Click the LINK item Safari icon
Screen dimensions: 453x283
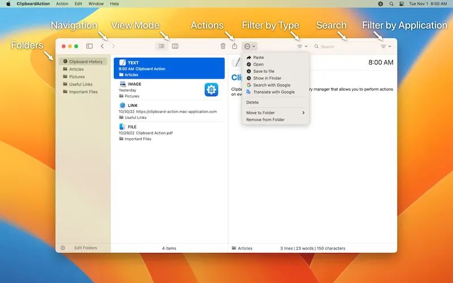(x=122, y=105)
